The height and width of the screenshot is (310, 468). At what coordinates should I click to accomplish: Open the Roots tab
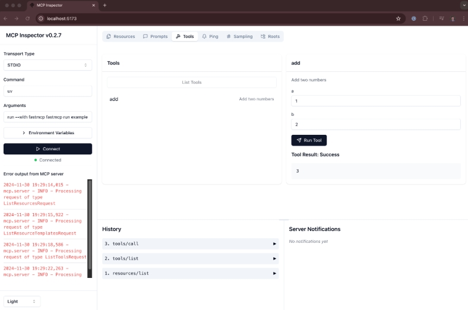270,36
